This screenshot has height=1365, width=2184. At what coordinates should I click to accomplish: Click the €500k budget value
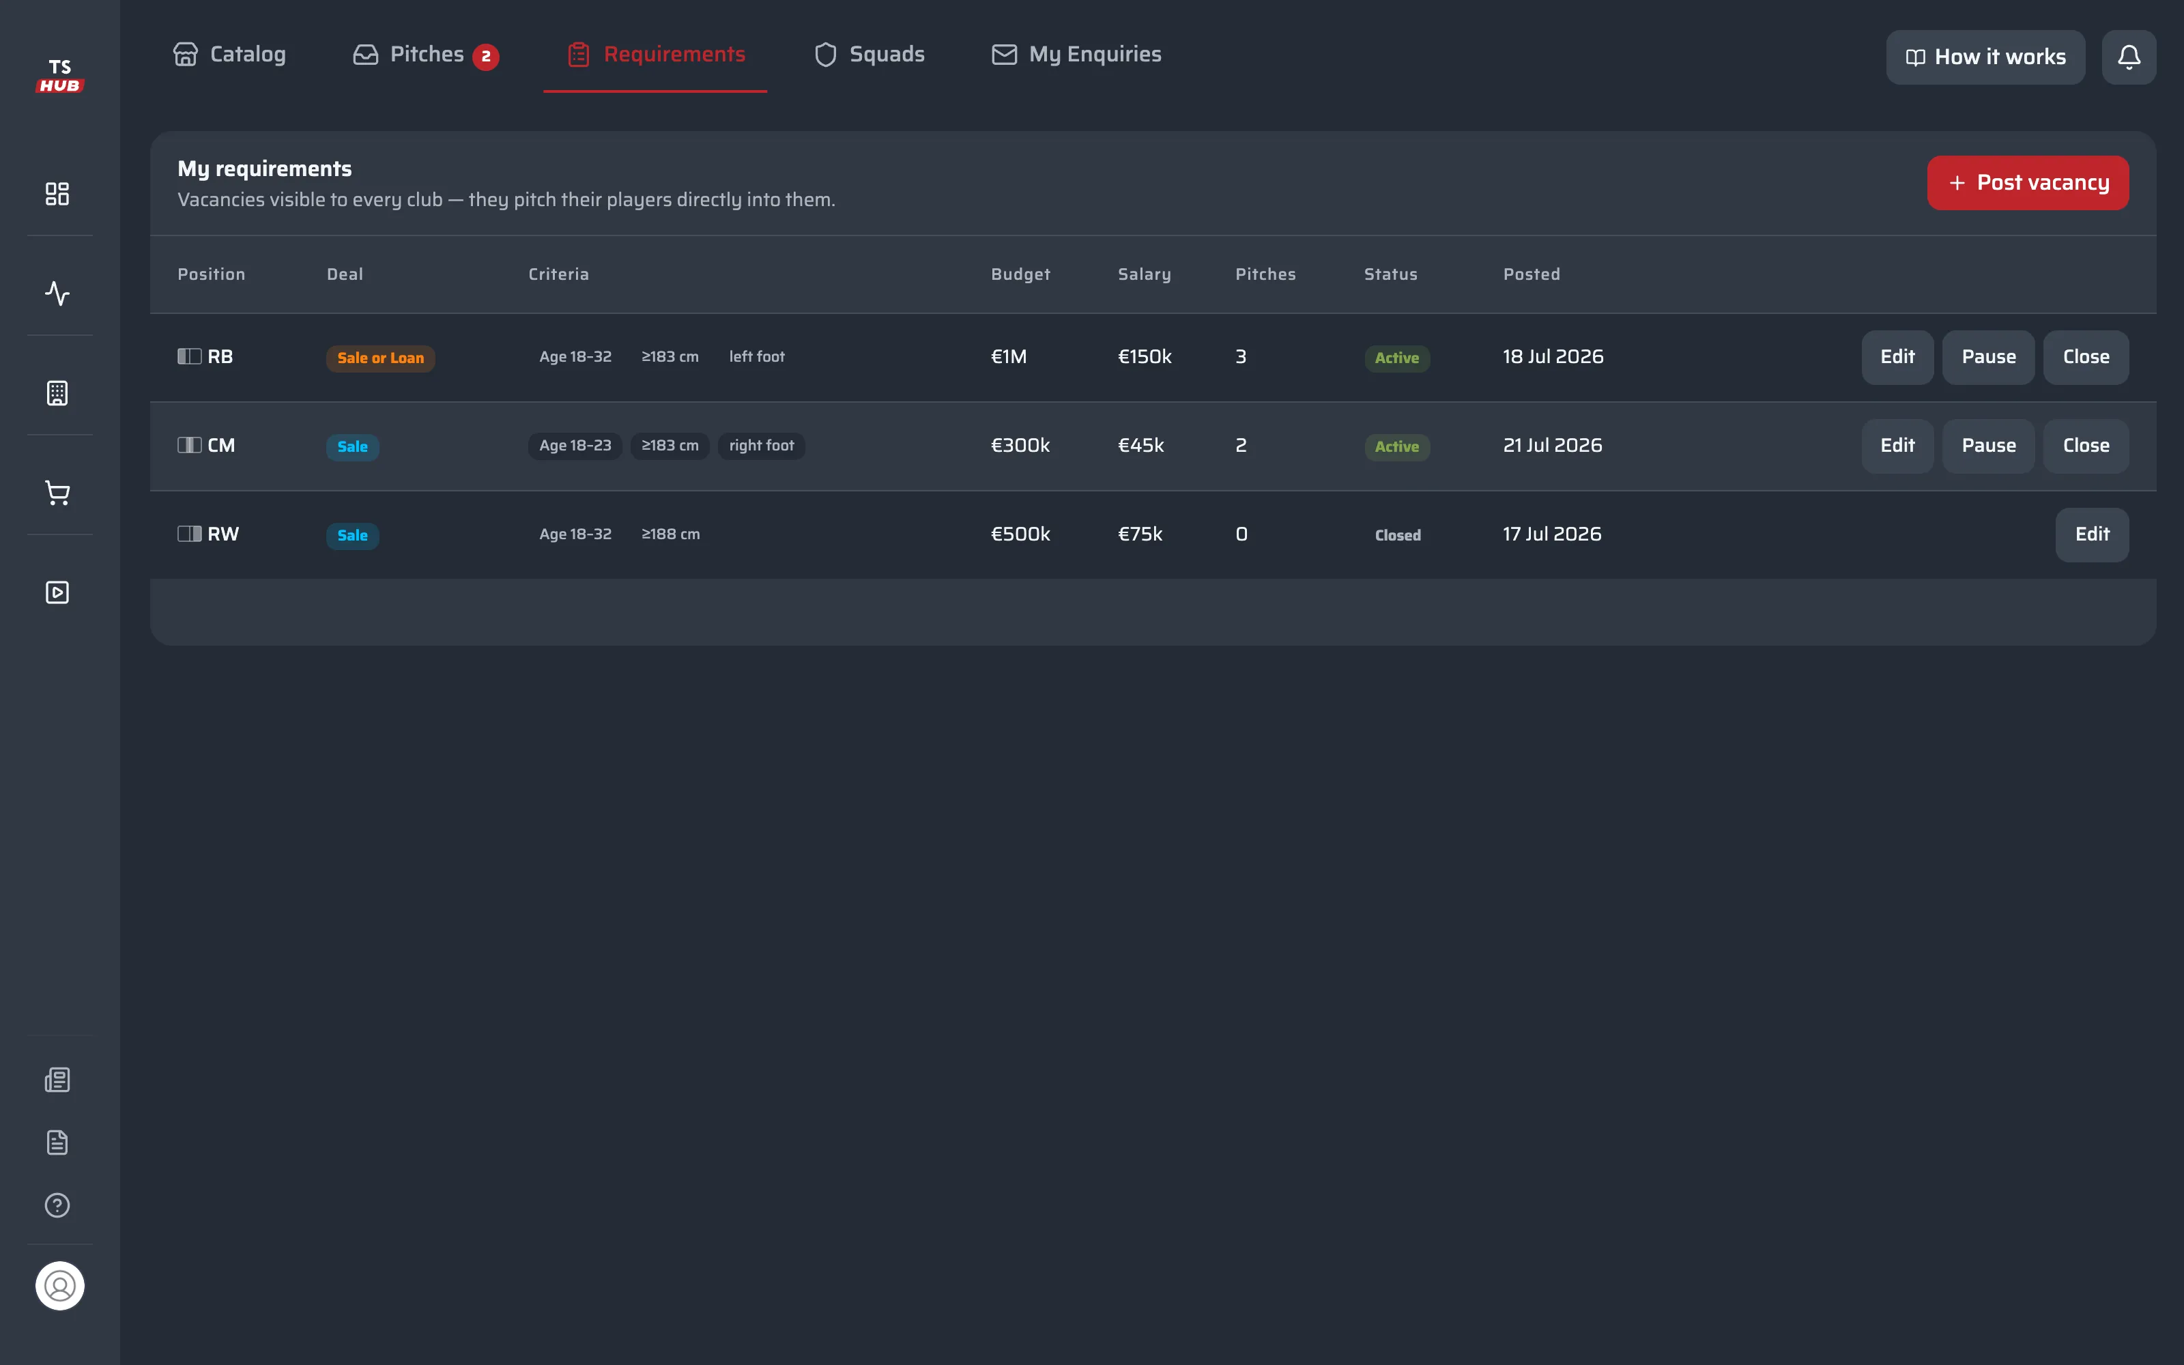[x=1020, y=534]
